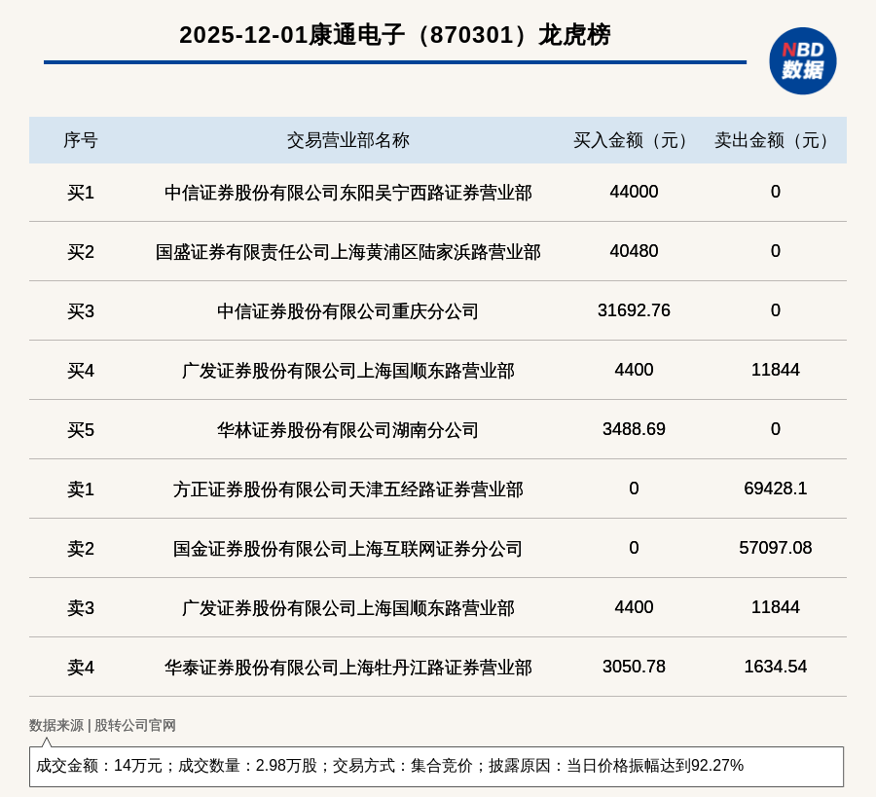Click the 数据来源 股转公司官网 text
This screenshot has height=797, width=876.
click(102, 725)
